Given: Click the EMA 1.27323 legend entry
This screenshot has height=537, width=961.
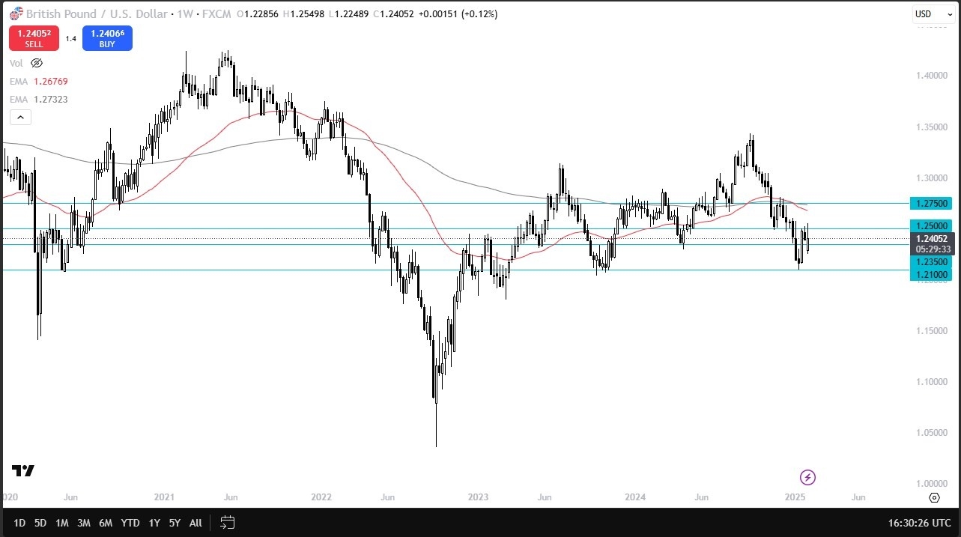Looking at the screenshot, I should [x=46, y=99].
